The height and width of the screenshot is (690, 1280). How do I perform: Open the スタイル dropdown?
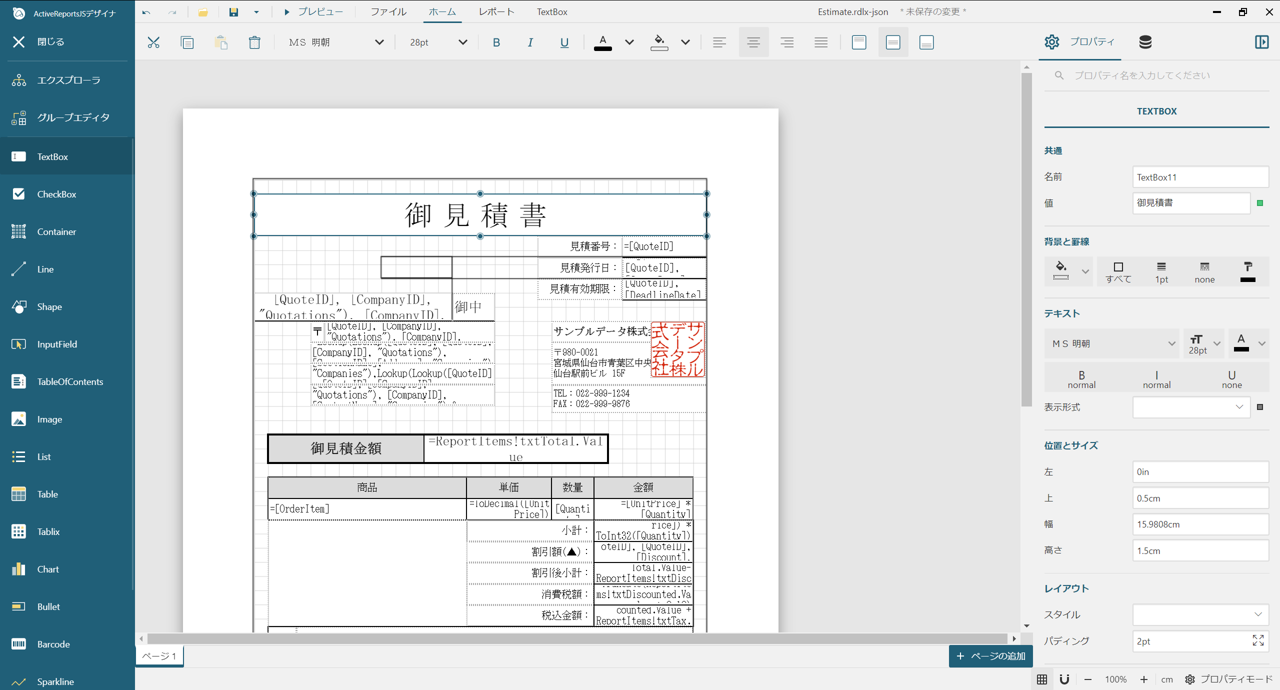click(1200, 614)
